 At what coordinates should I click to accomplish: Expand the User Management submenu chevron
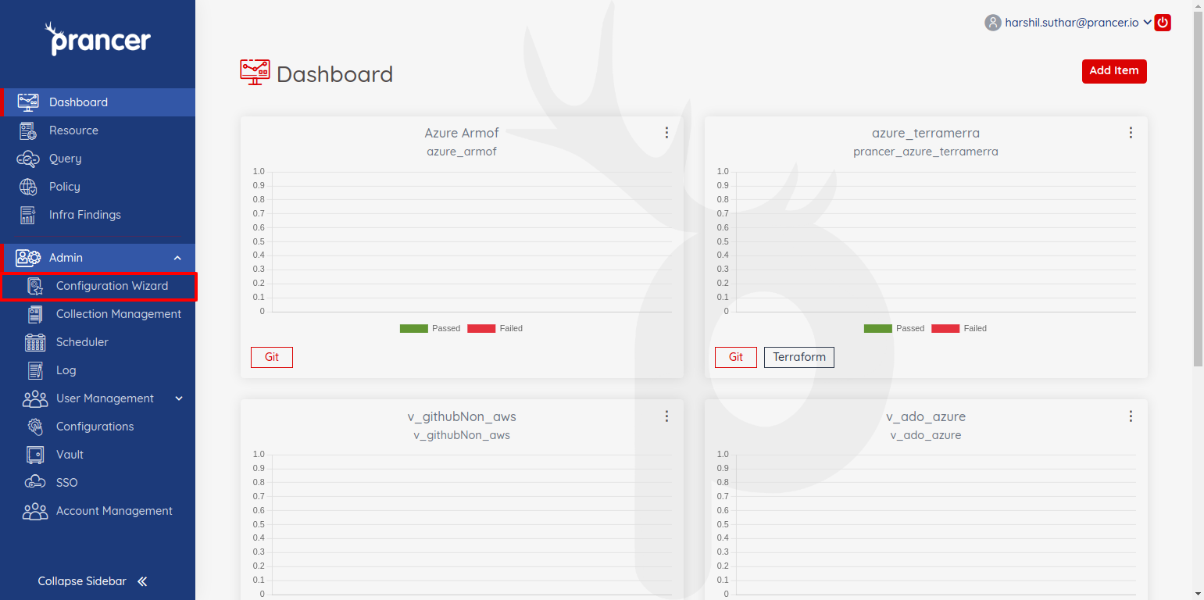pyautogui.click(x=179, y=398)
